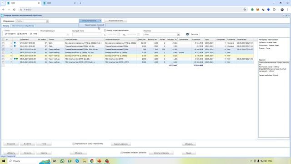This screenshot has width=291, height=164.
Task: Click the green status dot in row 6
Action: point(17,59)
